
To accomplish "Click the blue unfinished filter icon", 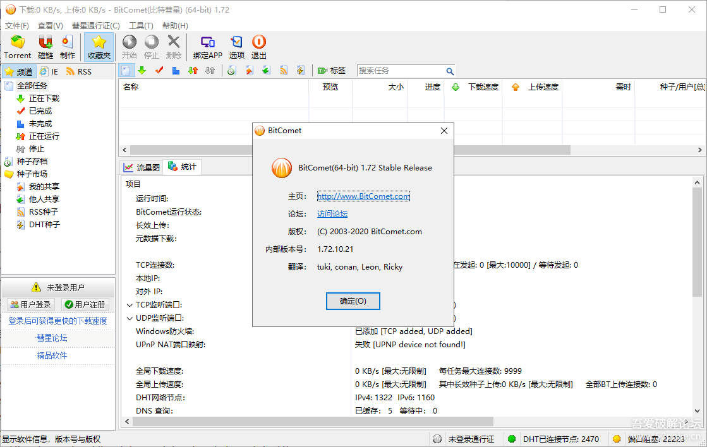I will (176, 71).
